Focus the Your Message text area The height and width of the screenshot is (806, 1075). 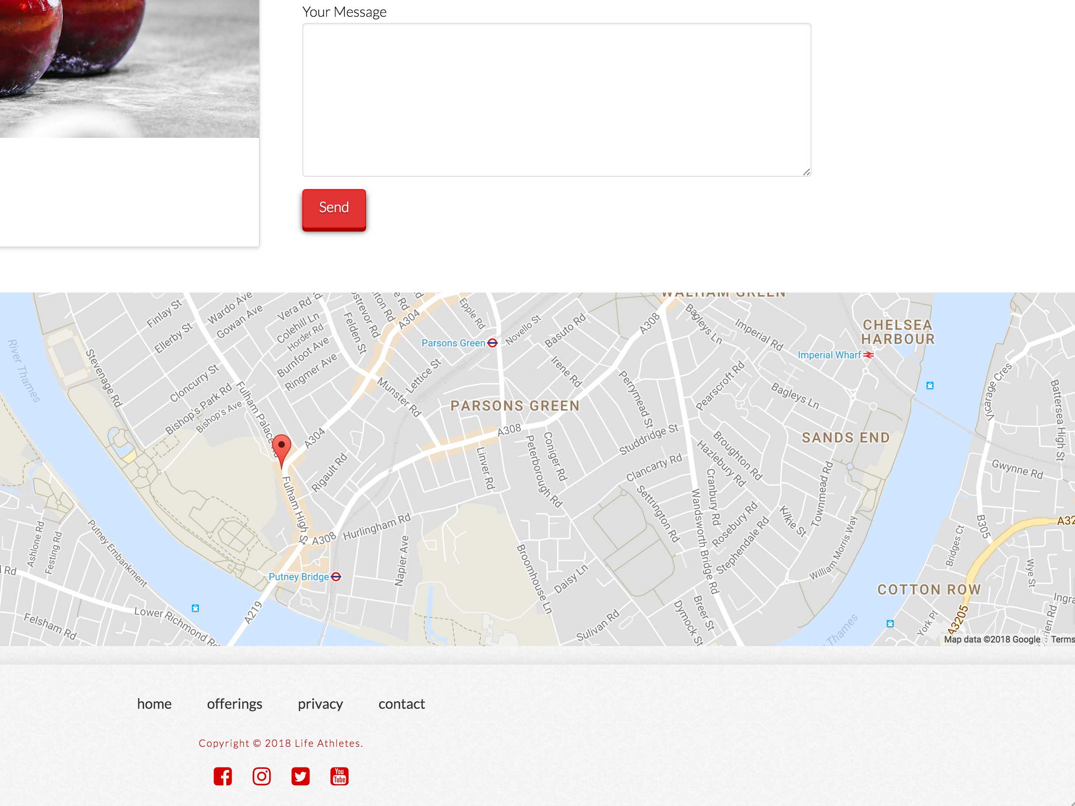557,99
